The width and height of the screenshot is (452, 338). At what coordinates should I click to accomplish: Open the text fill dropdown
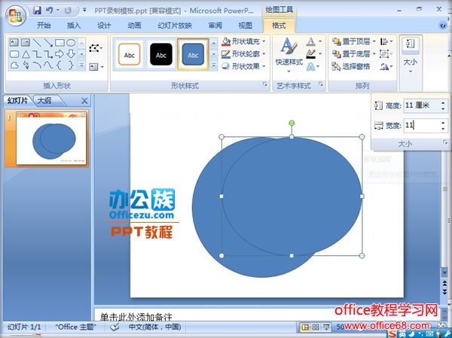pos(313,42)
